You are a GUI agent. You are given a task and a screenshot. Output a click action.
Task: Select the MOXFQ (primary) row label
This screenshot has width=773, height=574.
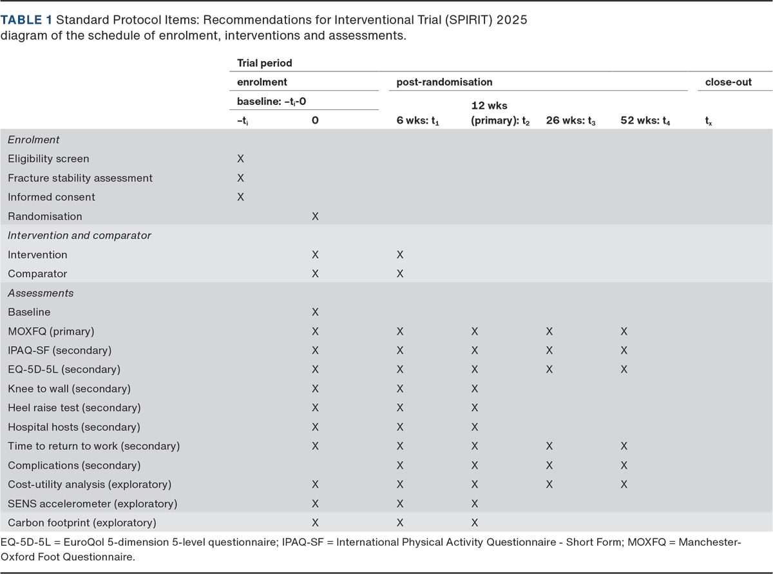pos(51,331)
